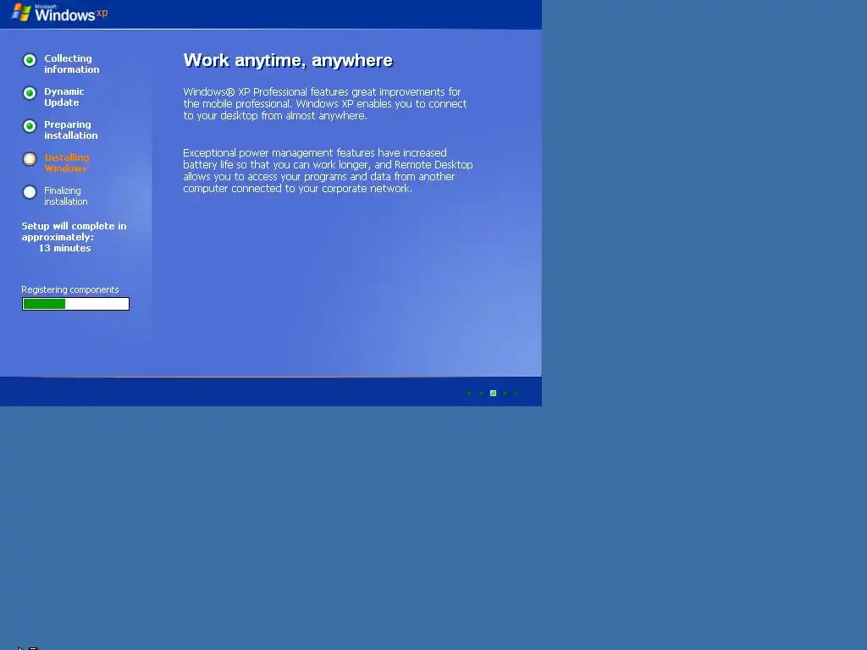Click the "Preparing installation" step label
This screenshot has width=867, height=650.
point(71,129)
